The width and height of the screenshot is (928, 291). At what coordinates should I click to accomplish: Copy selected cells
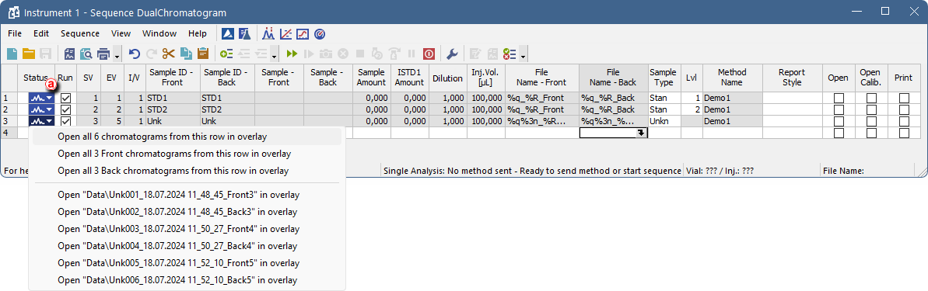(186, 54)
